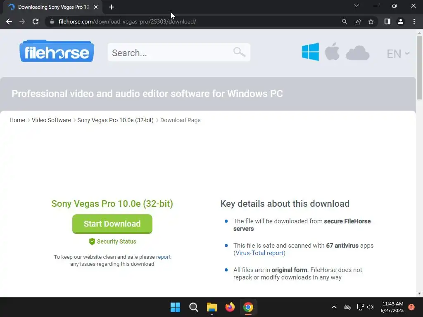
Task: Click the address bar URL
Action: [127, 21]
